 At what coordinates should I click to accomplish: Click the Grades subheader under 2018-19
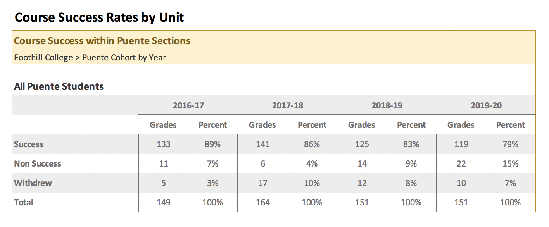362,125
